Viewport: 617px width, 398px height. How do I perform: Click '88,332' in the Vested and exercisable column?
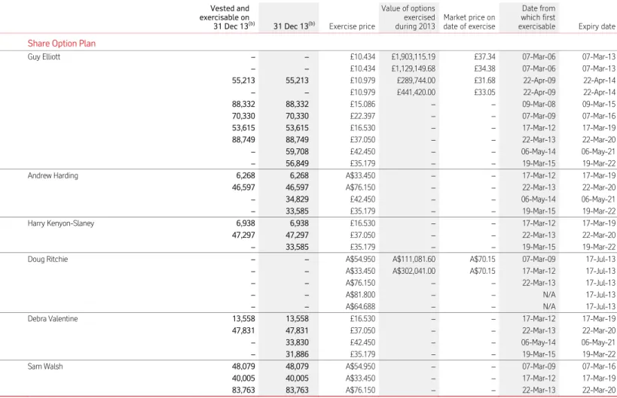point(243,104)
